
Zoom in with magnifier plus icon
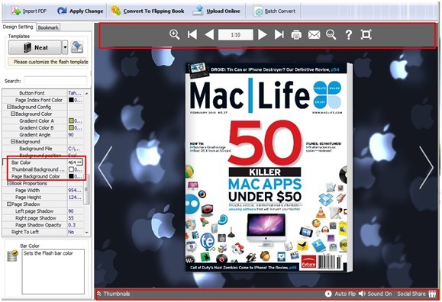175,34
